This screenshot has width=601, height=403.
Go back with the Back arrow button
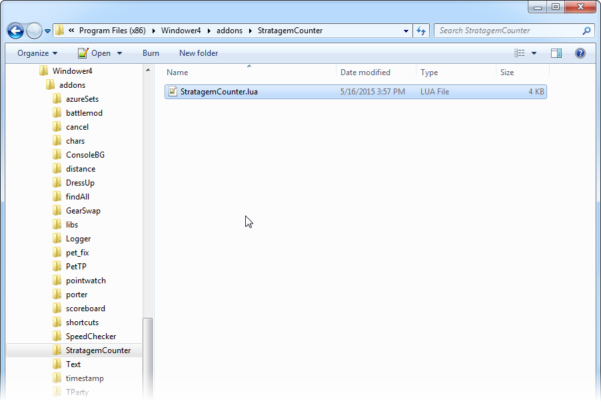coord(15,31)
